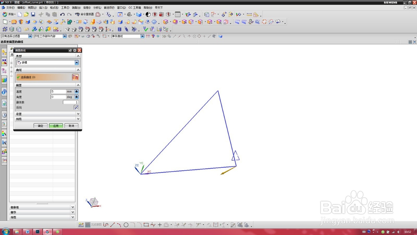Click the Fit view icon in toolbar
Screen dimensions: 417x235
[x=120, y=14]
